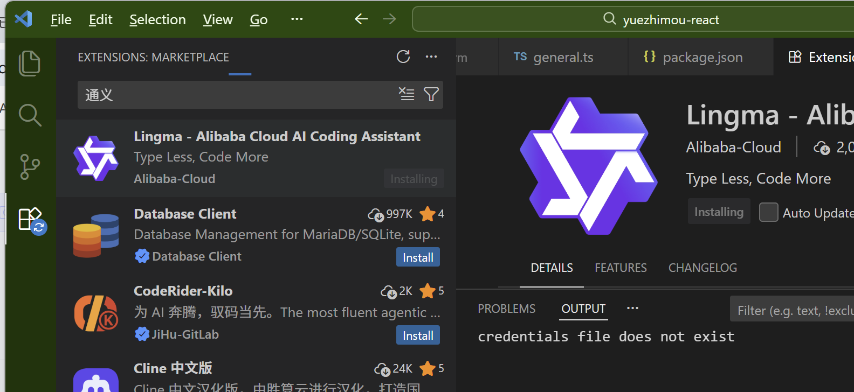Viewport: 854px width, 392px height.
Task: Switch to the Extension details editor tab
Action: coord(814,57)
